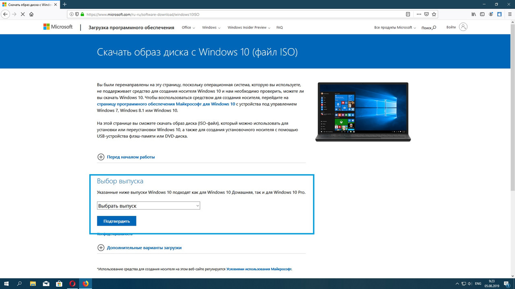515x289 pixels.
Task: Click the browser forward arrow
Action: tap(14, 14)
